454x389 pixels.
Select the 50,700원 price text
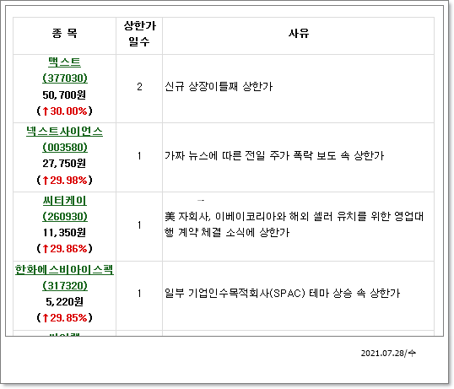pyautogui.click(x=64, y=95)
